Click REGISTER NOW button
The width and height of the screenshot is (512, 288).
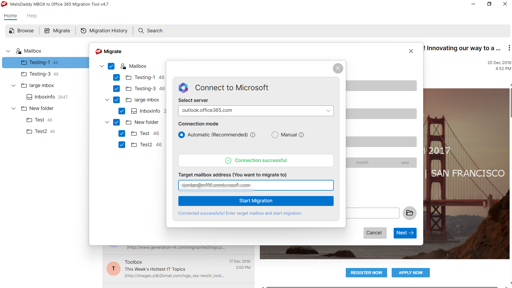click(366, 273)
